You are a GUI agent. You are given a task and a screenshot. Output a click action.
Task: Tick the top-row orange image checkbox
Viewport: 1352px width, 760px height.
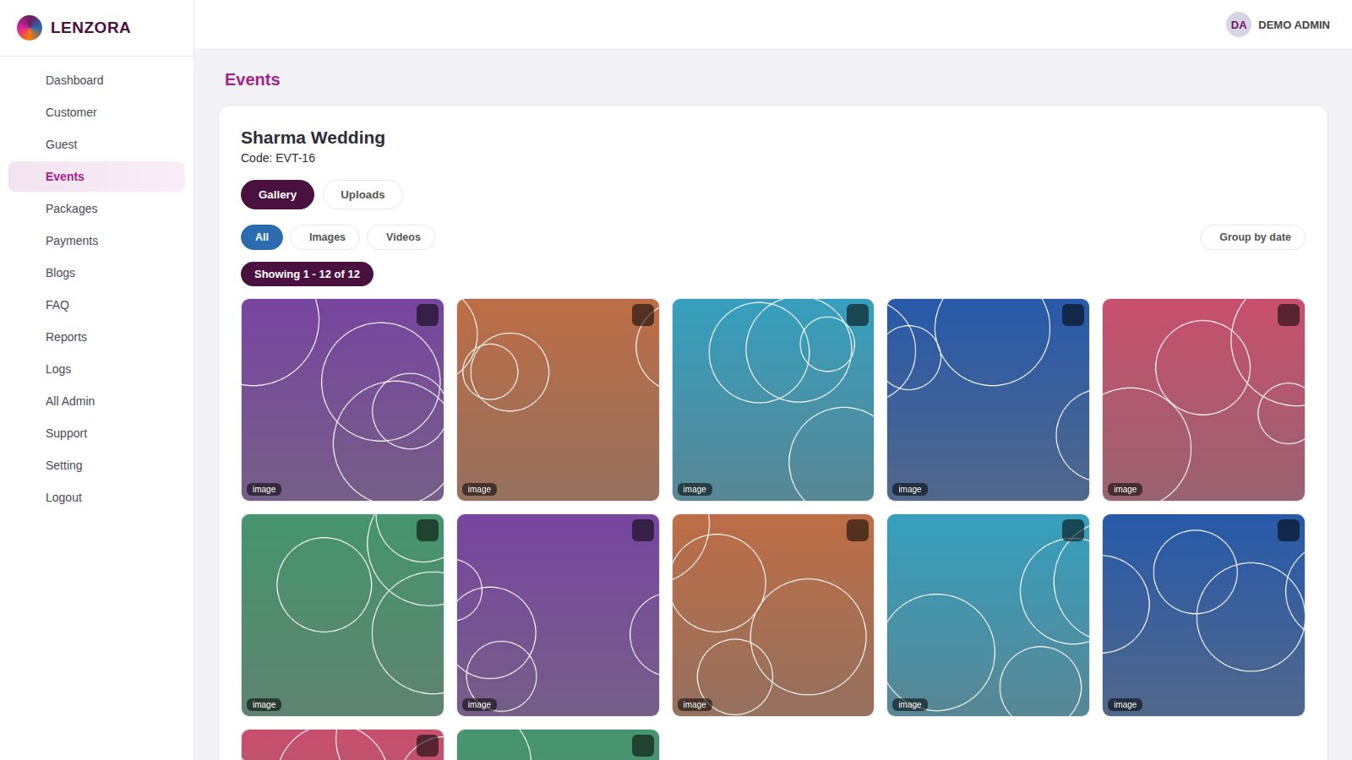click(x=643, y=315)
